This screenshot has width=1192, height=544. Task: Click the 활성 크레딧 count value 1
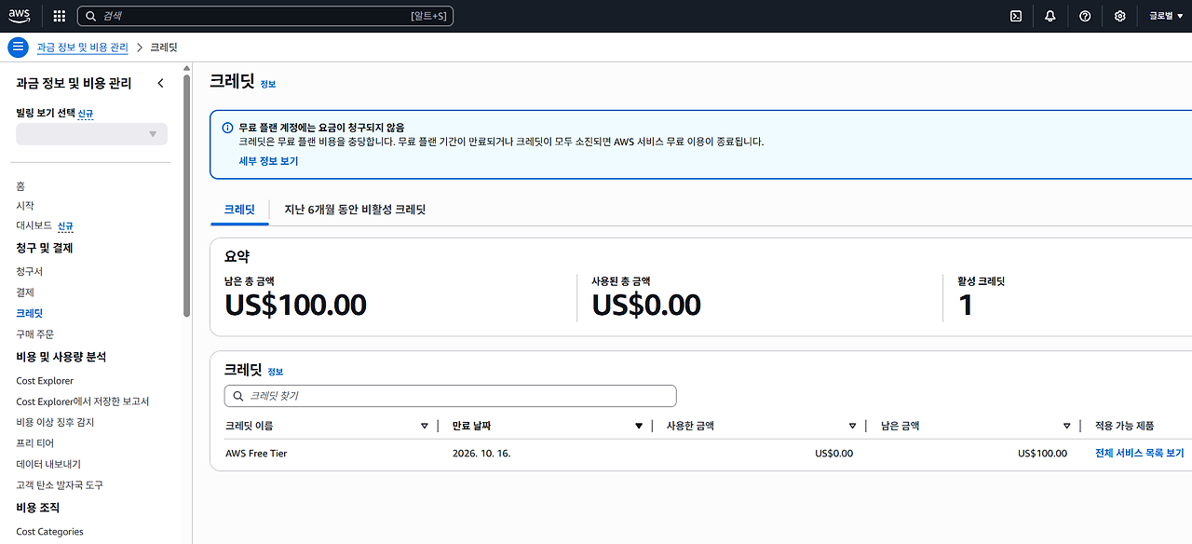coord(966,305)
